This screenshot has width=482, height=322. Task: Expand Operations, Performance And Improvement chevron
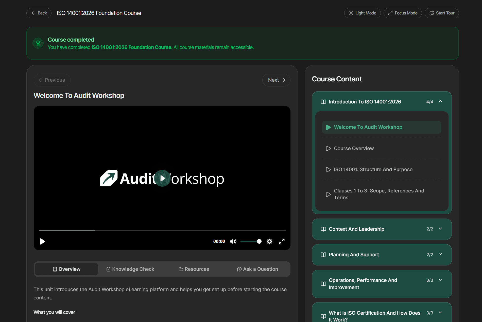pos(440,280)
